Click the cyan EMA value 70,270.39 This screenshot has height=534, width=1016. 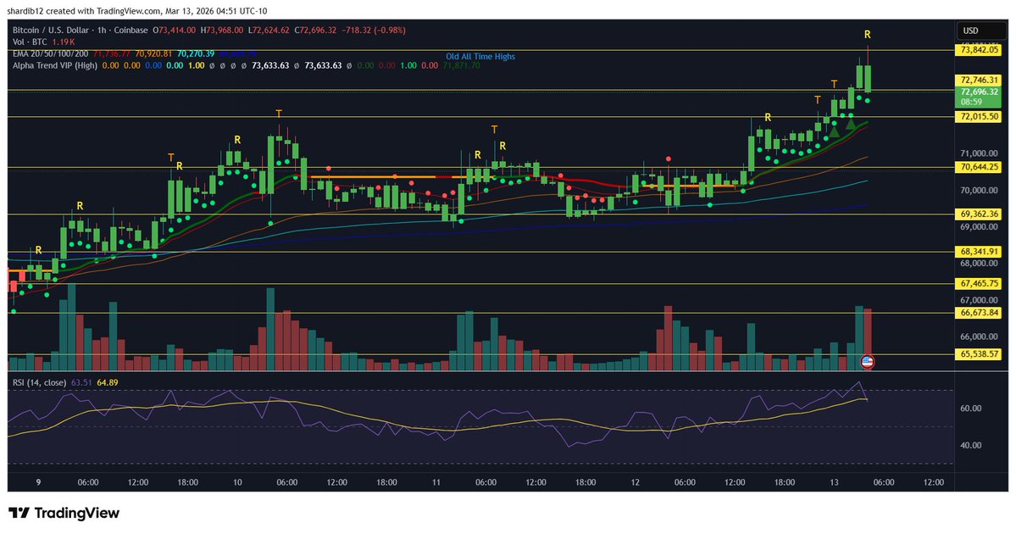[196, 53]
